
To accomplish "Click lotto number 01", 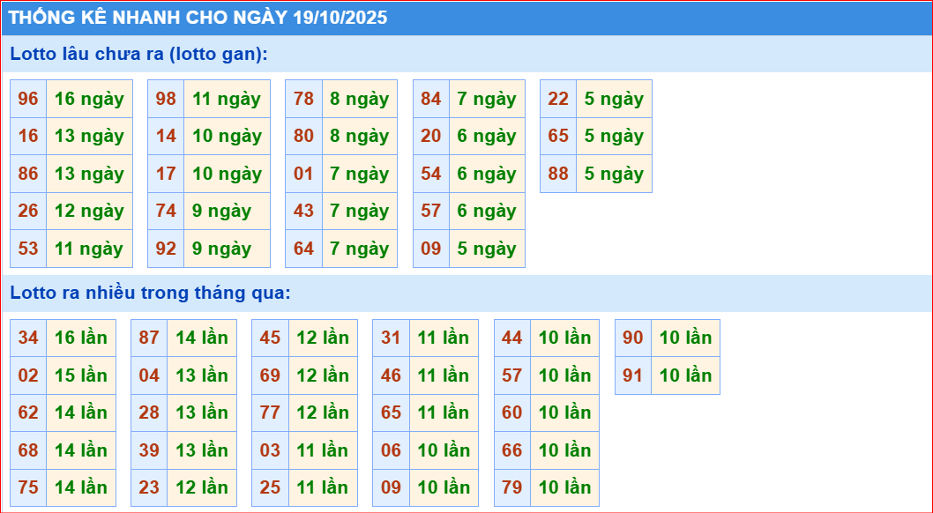I will coord(303,174).
